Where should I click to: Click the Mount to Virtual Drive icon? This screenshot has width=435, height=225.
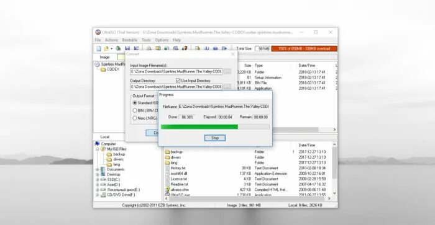(176, 48)
